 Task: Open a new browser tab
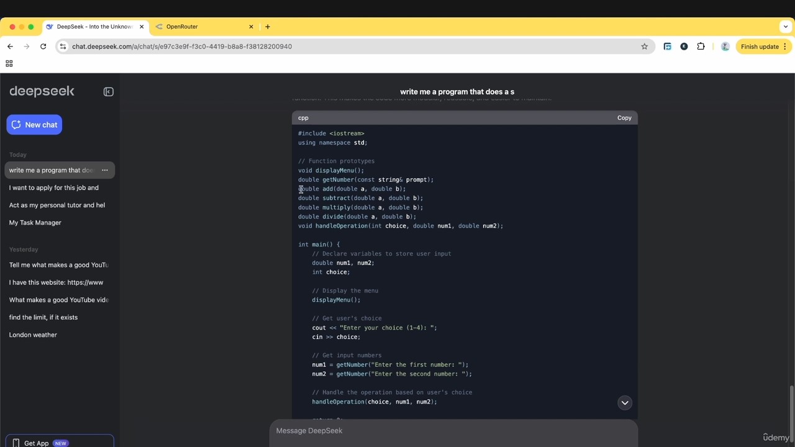point(268,27)
